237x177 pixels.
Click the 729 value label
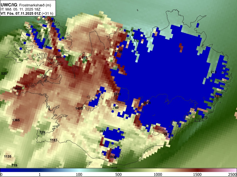[42, 132]
